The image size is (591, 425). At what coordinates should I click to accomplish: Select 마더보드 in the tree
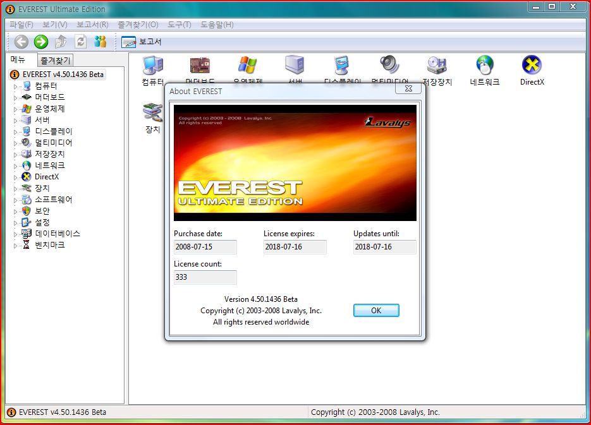pos(50,97)
